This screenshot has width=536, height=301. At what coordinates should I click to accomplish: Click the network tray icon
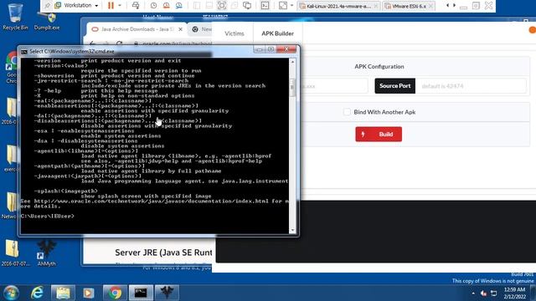(x=493, y=293)
